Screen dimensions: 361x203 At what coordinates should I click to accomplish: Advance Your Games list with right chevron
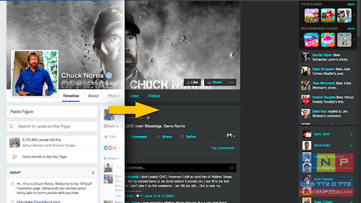(354, 15)
